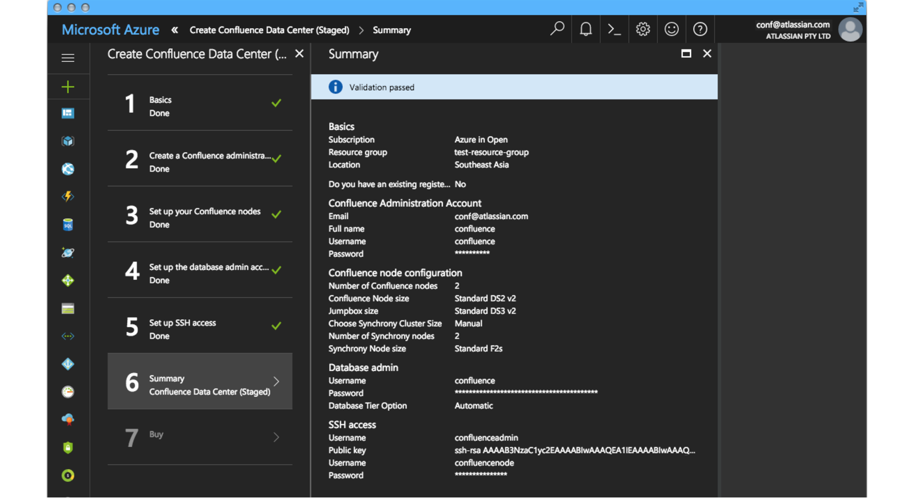Click the search magnifier in top bar

coord(557,29)
